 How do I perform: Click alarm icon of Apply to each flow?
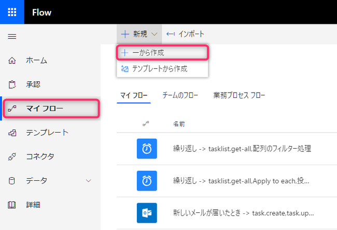[147, 181]
